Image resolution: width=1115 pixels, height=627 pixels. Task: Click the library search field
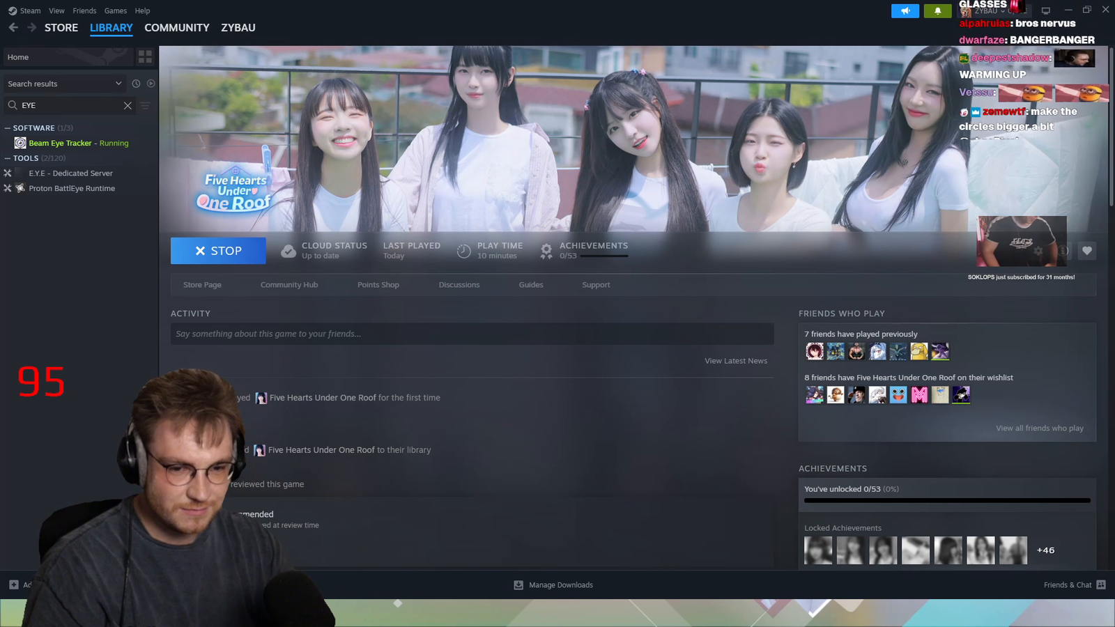click(x=70, y=105)
